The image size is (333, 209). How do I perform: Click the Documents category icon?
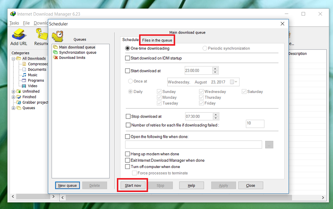[24, 69]
